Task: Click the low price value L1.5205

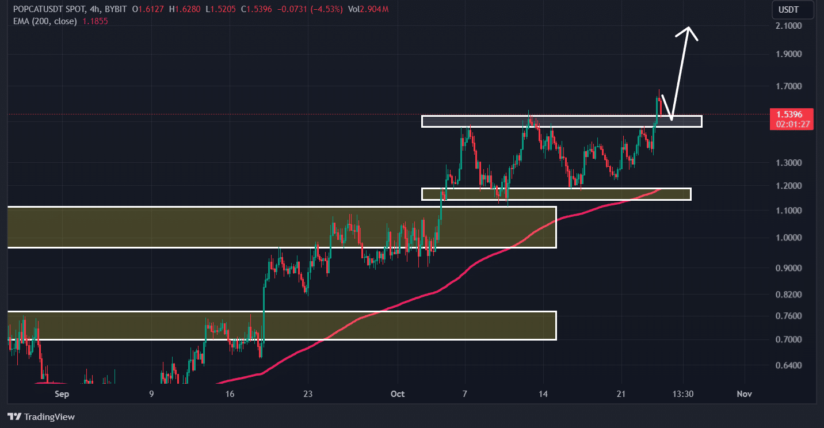Action: point(220,10)
